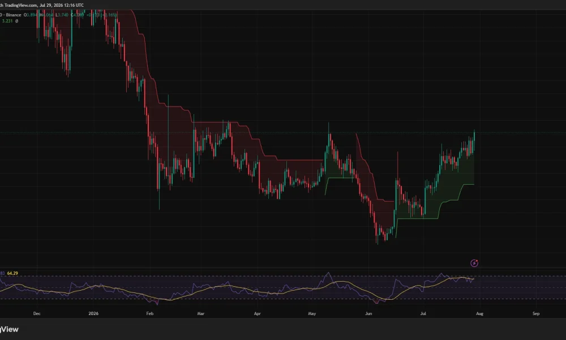Click the Sep label on time axis
The height and width of the screenshot is (340, 566).
coord(536,313)
